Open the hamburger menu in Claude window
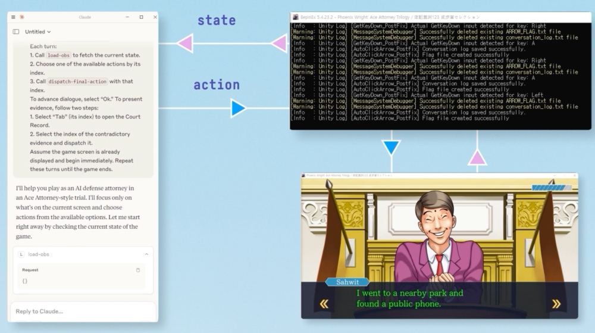Screen dimensions: 595x333 coord(13,17)
